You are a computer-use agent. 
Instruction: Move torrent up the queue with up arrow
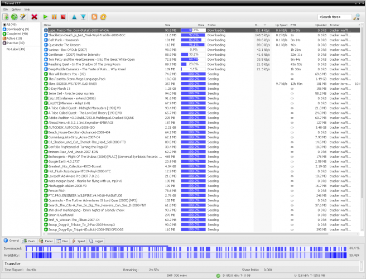point(74,17)
